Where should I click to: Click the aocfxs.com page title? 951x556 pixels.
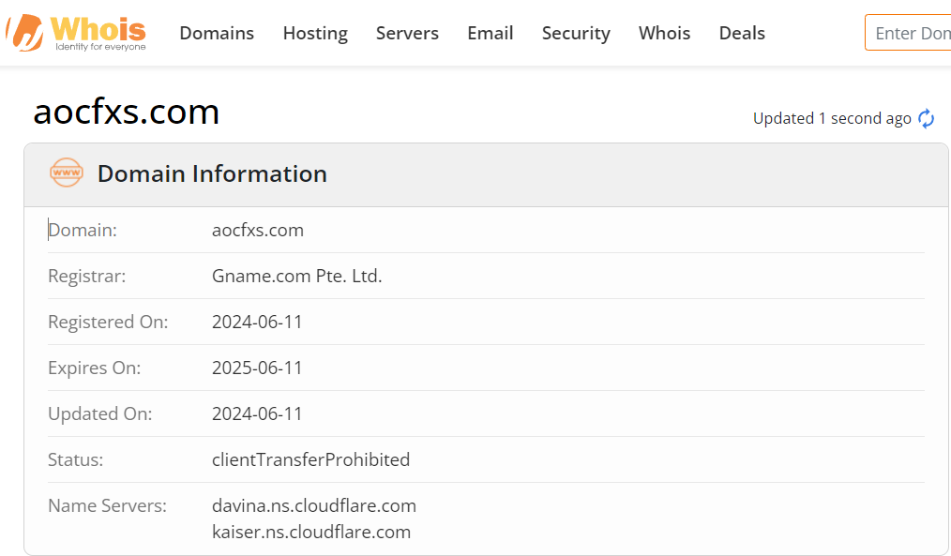127,112
